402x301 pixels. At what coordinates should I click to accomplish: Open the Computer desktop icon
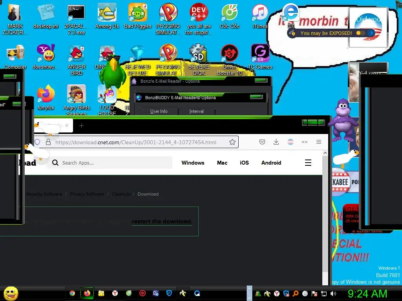tap(15, 57)
